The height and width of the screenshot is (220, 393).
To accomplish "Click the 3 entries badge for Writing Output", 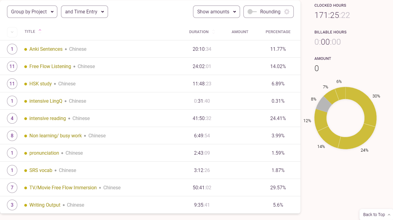I will click(12, 205).
